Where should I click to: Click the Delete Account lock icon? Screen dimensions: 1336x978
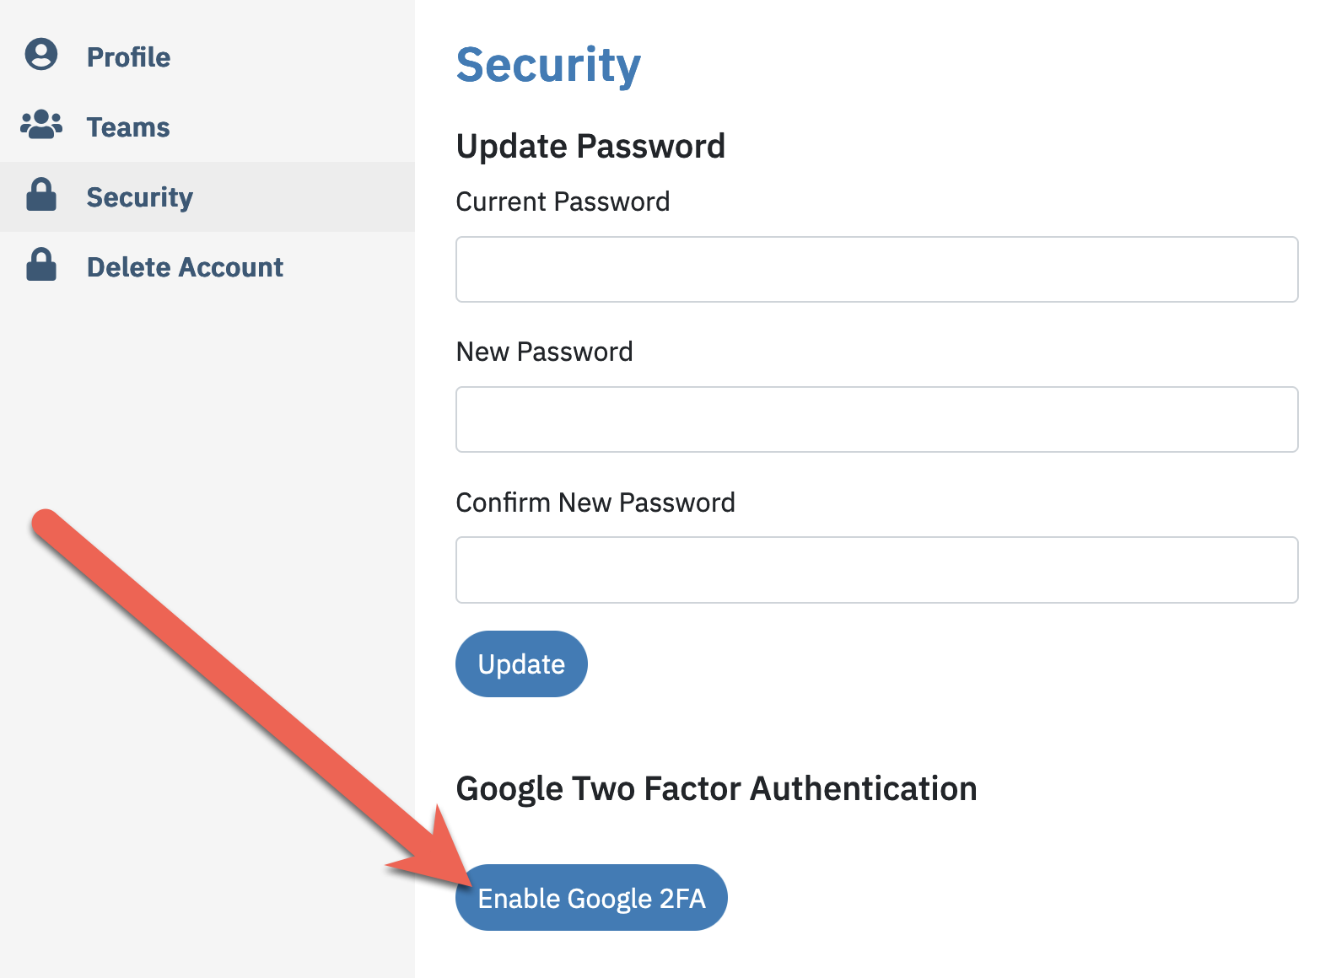(40, 266)
